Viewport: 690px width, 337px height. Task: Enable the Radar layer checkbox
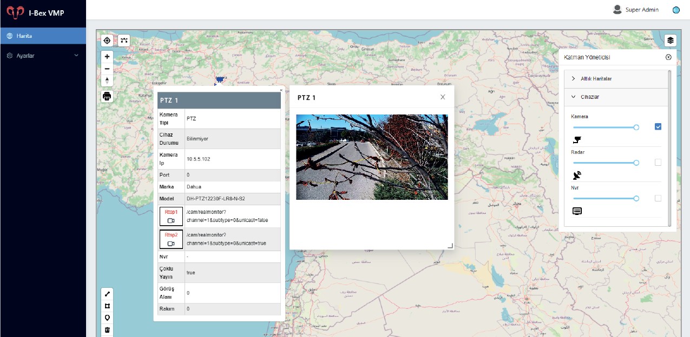coord(658,163)
